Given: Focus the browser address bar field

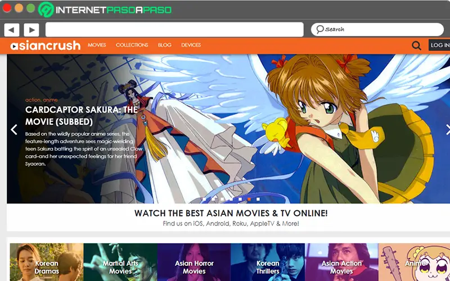Looking at the screenshot, I should (174, 30).
